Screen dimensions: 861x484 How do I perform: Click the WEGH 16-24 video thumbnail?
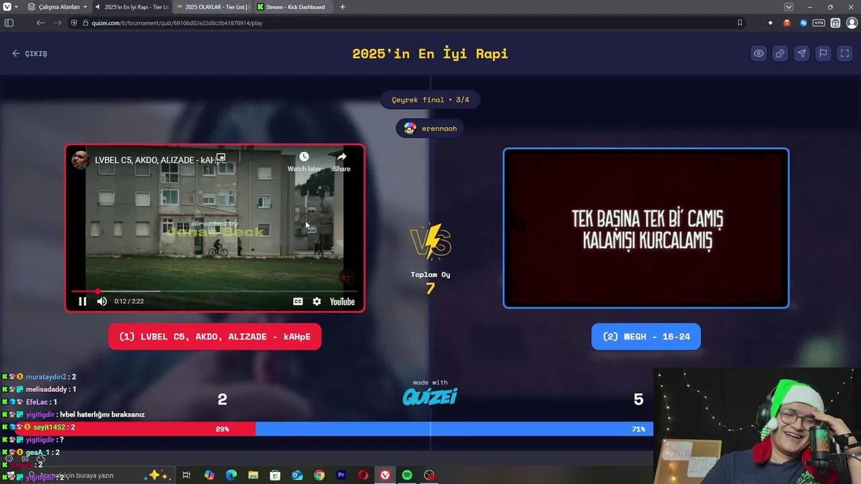click(x=646, y=228)
